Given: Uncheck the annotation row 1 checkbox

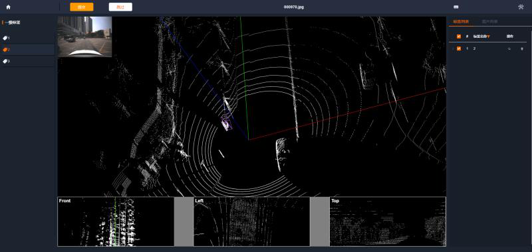Looking at the screenshot, I should [459, 48].
